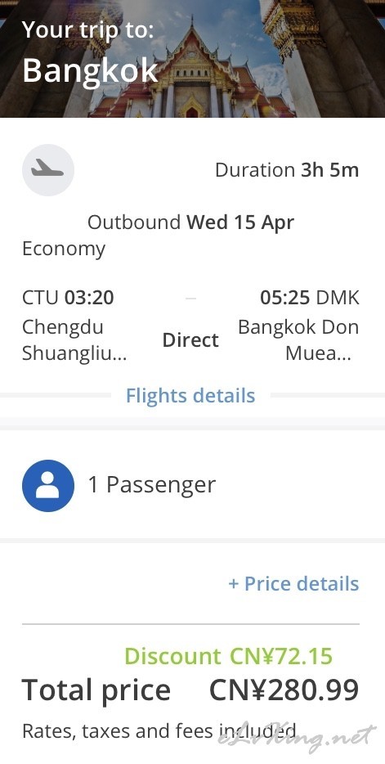Click the blue passenger profile icon
385x764 pixels.
pyautogui.click(x=47, y=485)
